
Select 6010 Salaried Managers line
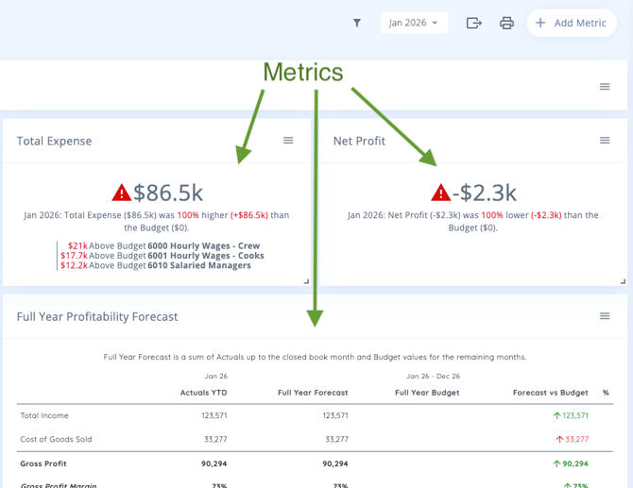click(198, 266)
